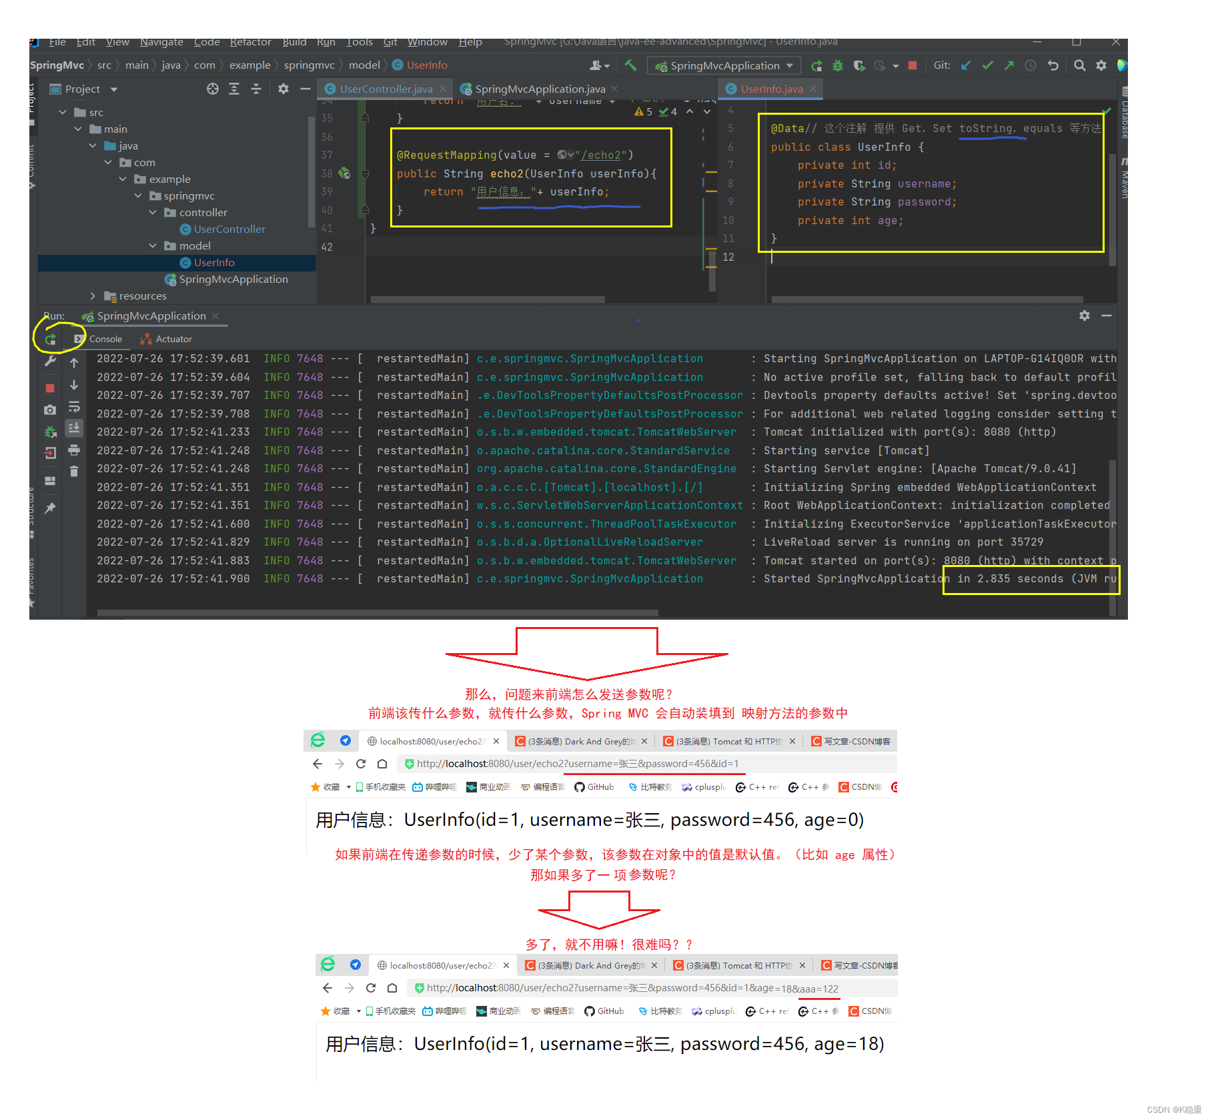Print console contents via the printer icon
Viewport: 1212px width, 1120px height.
tap(74, 451)
